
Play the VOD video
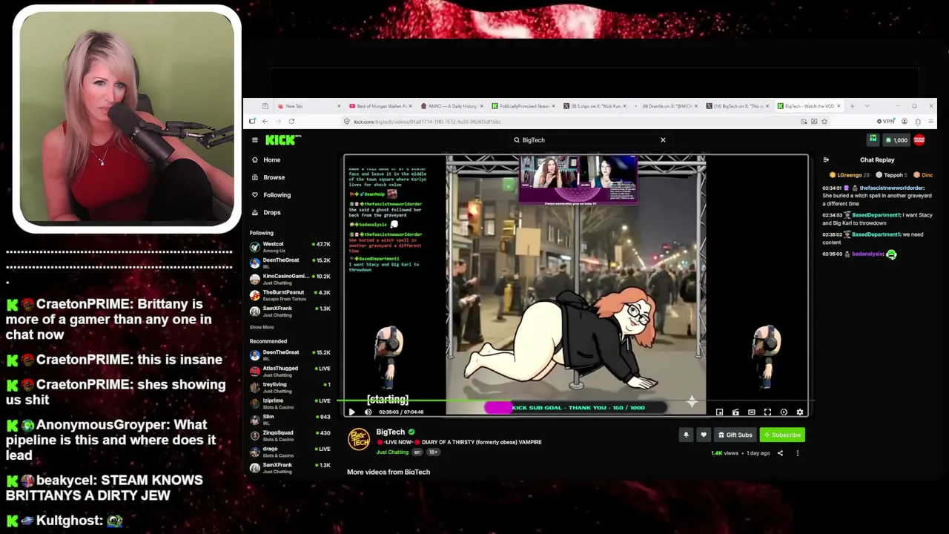[351, 412]
